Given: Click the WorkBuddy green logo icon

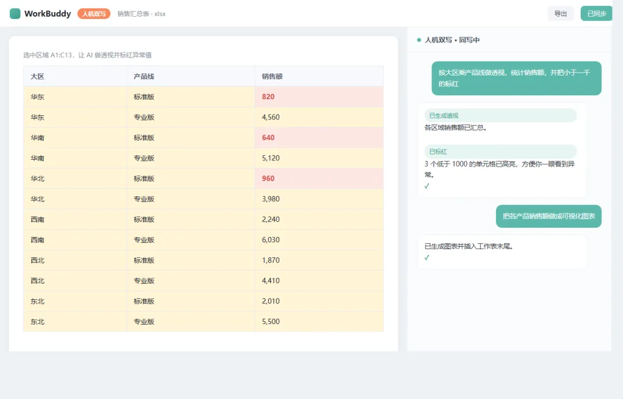Looking at the screenshot, I should [15, 13].
